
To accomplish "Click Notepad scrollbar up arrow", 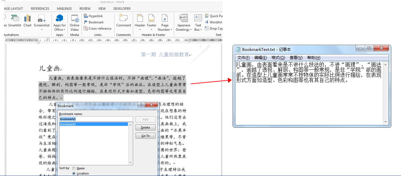I will (x=385, y=65).
